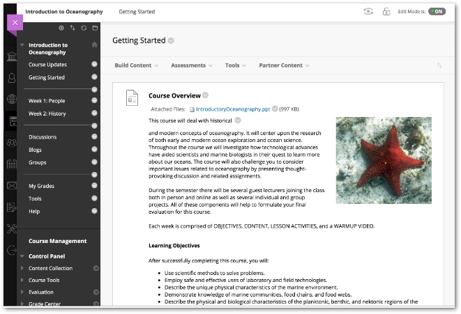Viewport: 461px width, 314px height.
Task: Open options menu for Help
Action: pyautogui.click(x=94, y=211)
